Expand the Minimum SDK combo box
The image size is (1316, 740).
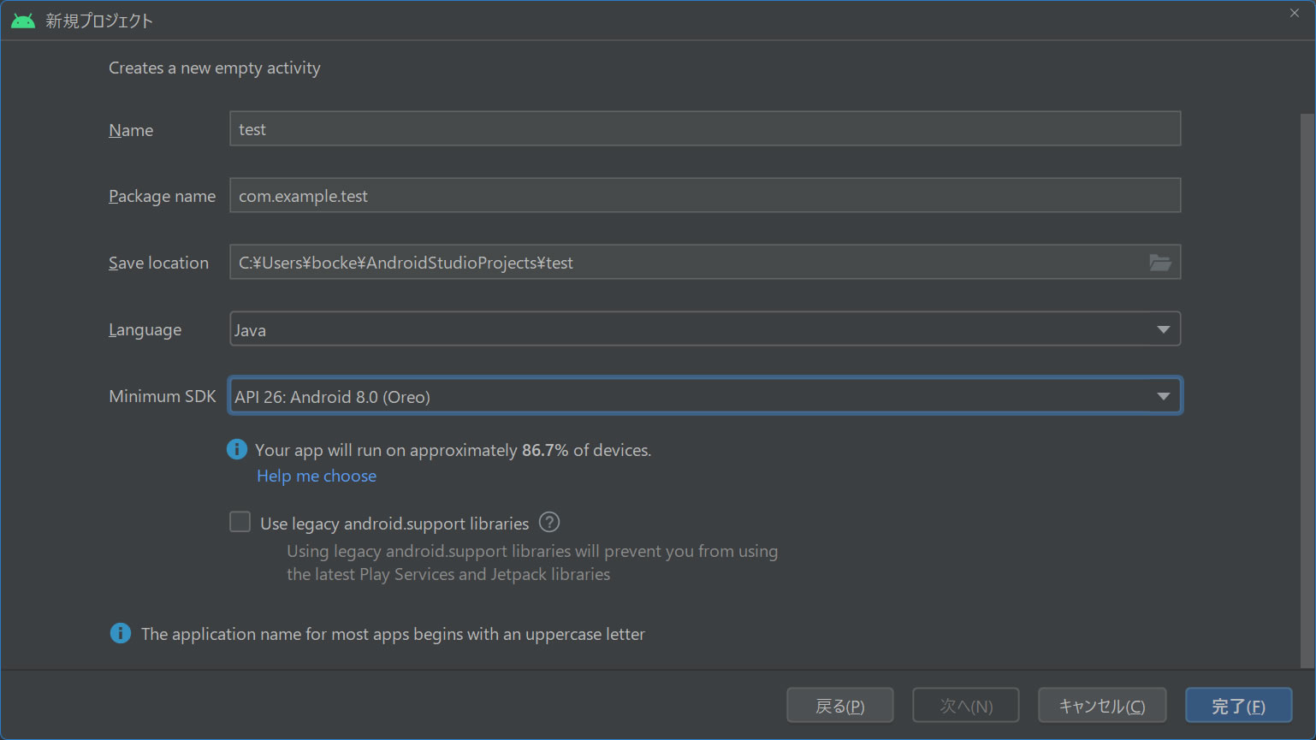pos(685,396)
